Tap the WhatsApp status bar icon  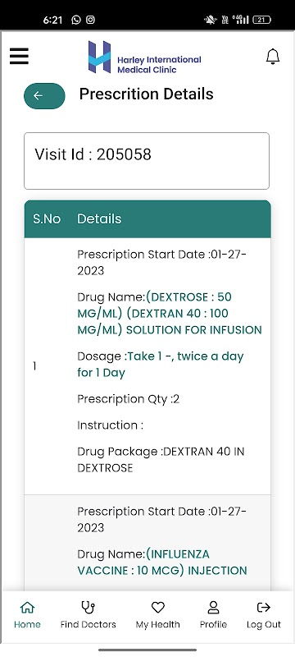[76, 20]
